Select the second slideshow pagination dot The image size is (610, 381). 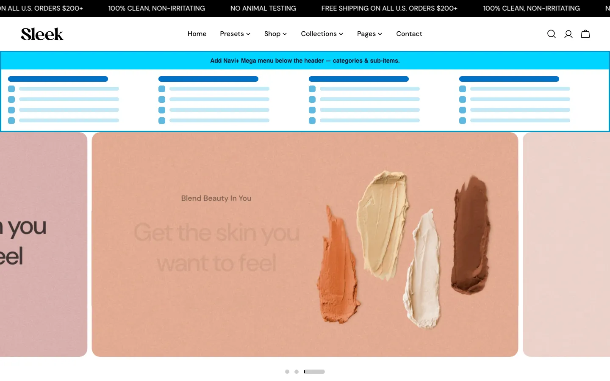[297, 372]
